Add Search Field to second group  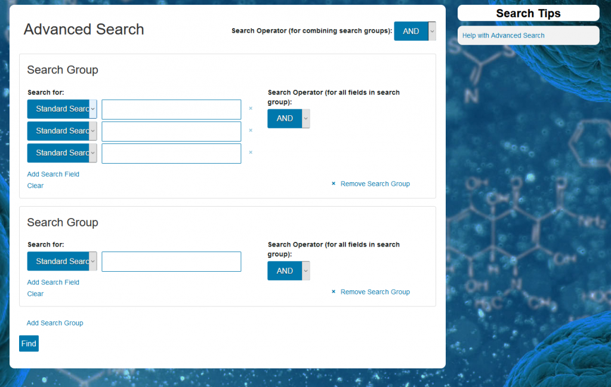[53, 282]
